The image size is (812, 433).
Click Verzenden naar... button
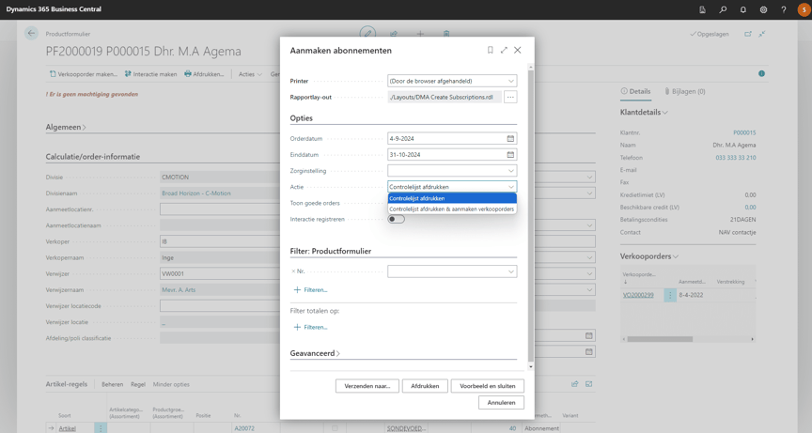367,386
